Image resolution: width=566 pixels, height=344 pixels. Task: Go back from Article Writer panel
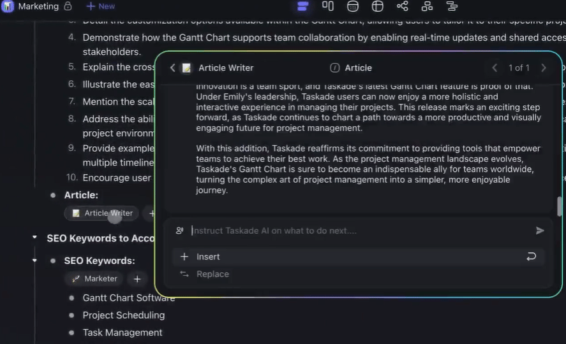pos(172,68)
